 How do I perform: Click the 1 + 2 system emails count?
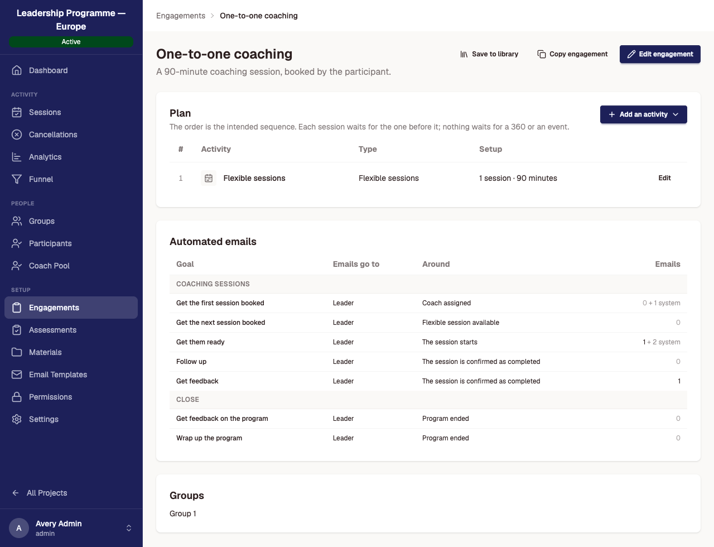pos(662,342)
